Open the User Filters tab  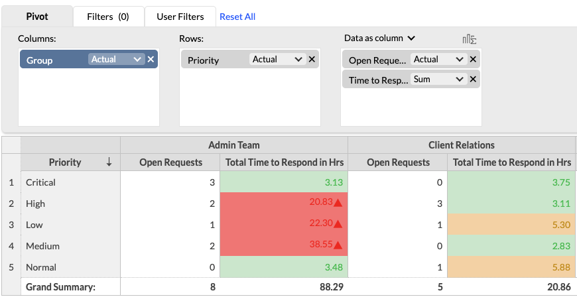[x=180, y=17]
